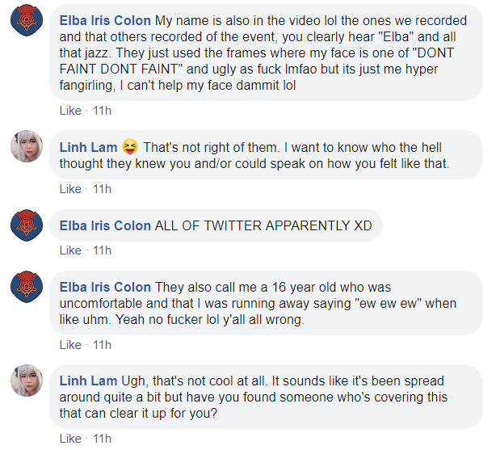Click the 11h timestamp under 'clear it up for you?'
500x450 pixels.
tap(102, 439)
